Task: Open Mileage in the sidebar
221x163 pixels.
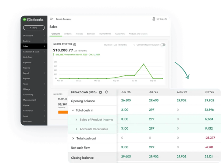Action: click(x=26, y=89)
